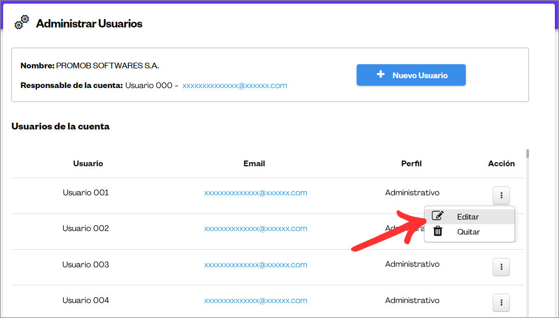The height and width of the screenshot is (318, 559).
Task: Open three-dot menu for Usuario 003
Action: 501,267
